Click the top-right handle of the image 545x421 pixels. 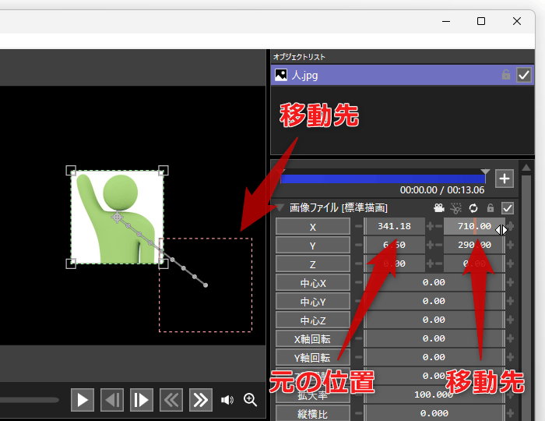tap(163, 171)
